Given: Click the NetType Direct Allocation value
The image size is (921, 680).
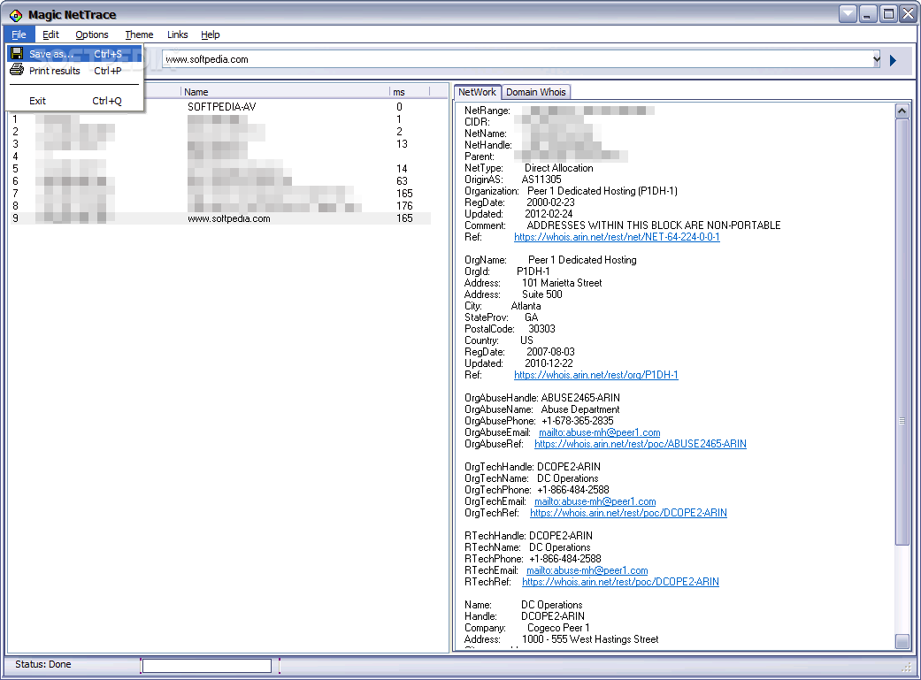Looking at the screenshot, I should coord(558,168).
